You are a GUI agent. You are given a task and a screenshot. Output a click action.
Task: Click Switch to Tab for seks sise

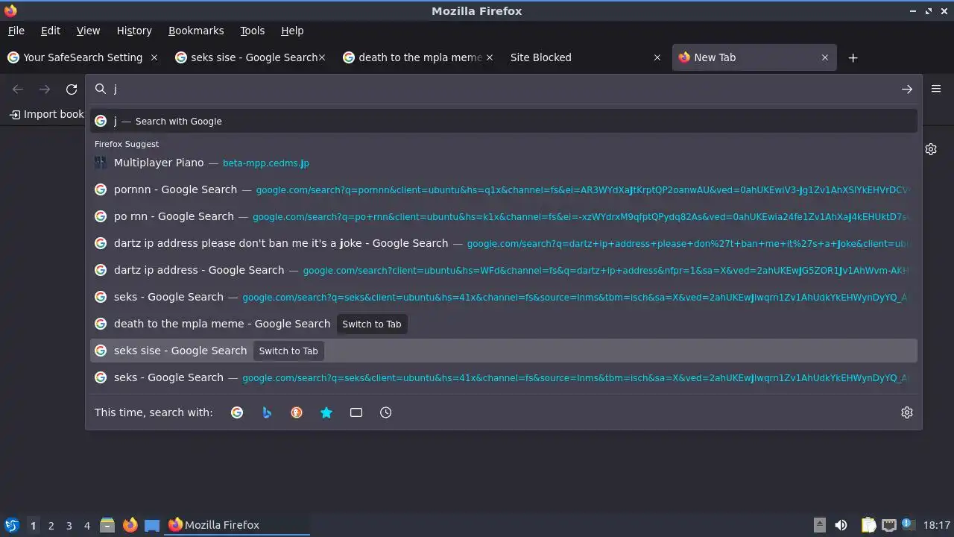(x=288, y=351)
